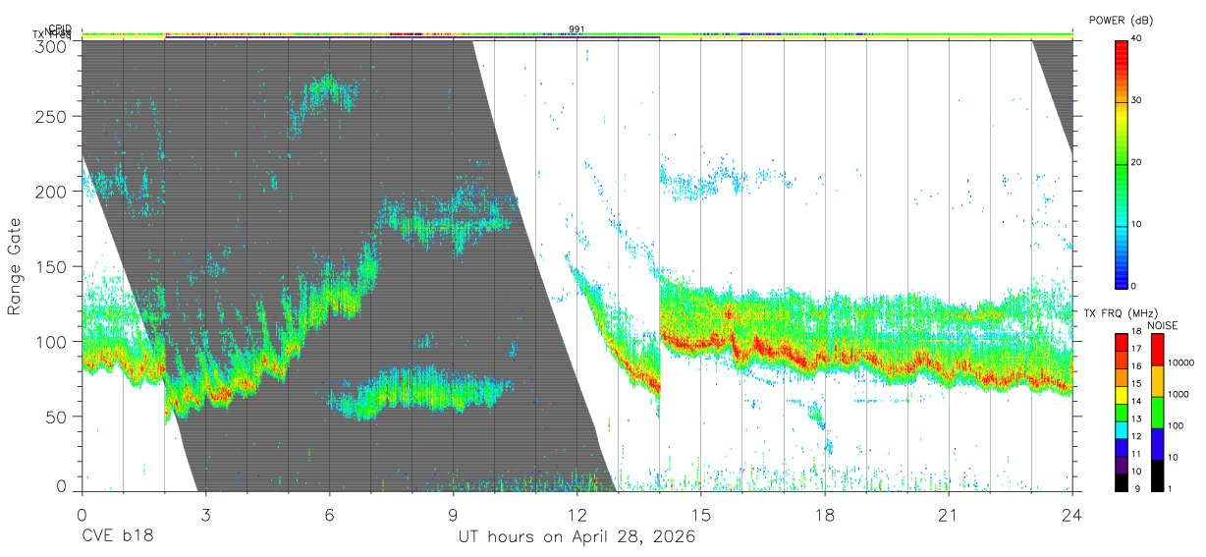
Task: Click the green segment in NOISE colorbar
Action: coord(1156,412)
